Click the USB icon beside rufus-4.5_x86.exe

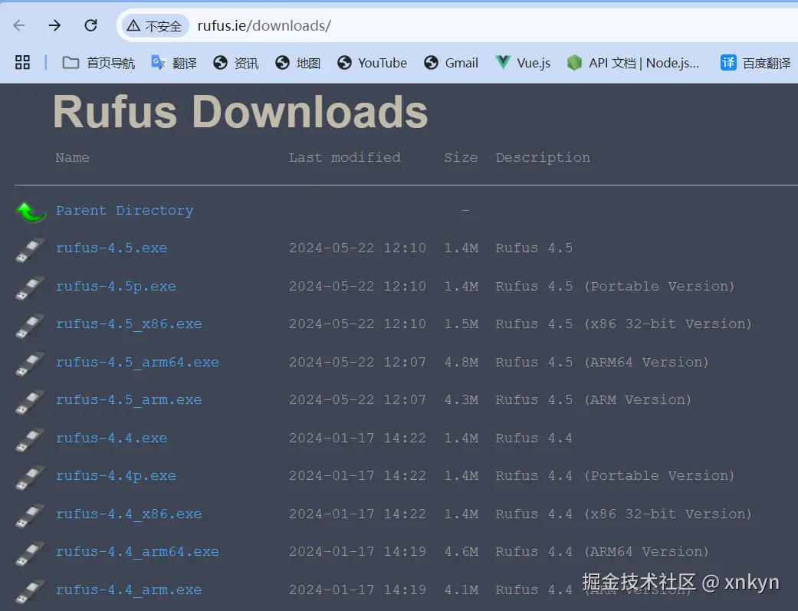tap(30, 326)
